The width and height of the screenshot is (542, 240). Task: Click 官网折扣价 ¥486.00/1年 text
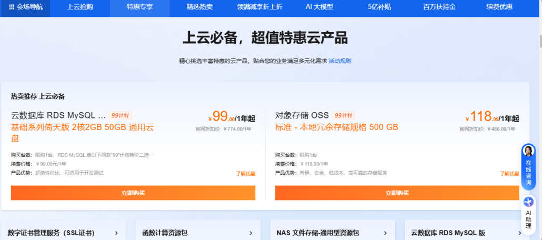click(487, 129)
